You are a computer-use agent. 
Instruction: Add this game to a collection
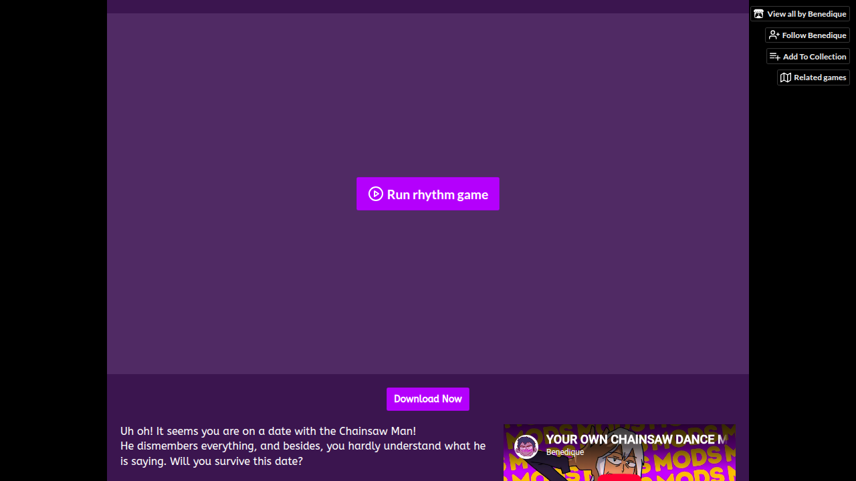click(808, 57)
